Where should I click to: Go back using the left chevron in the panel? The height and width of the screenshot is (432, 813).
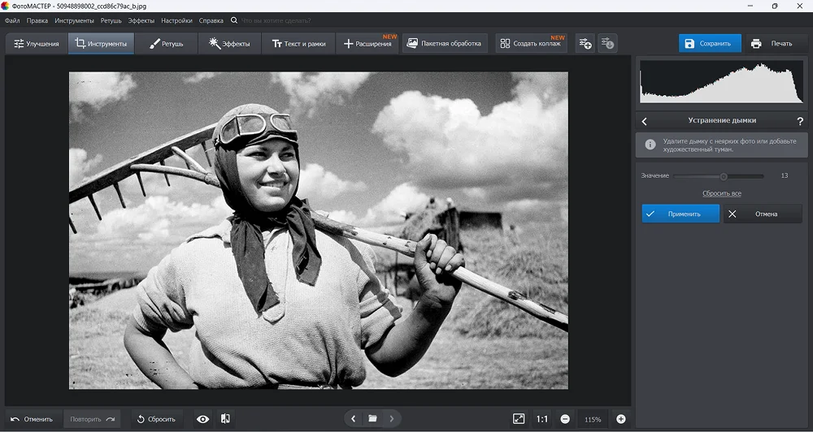pos(645,121)
